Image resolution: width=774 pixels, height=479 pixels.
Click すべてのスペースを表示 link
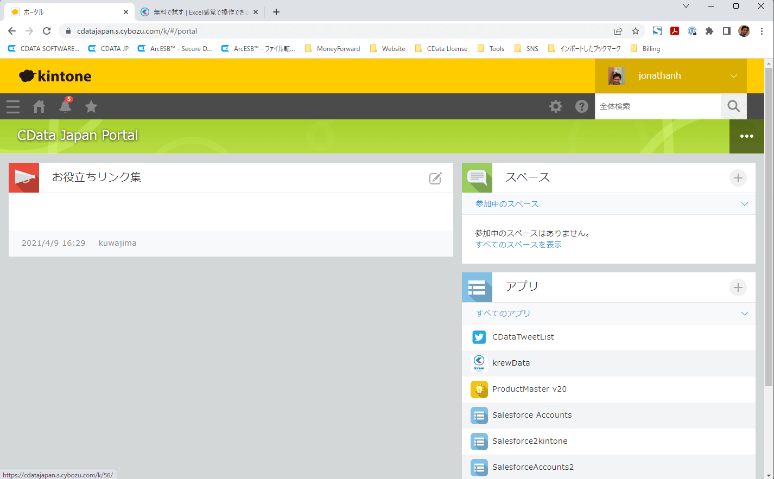click(x=518, y=245)
